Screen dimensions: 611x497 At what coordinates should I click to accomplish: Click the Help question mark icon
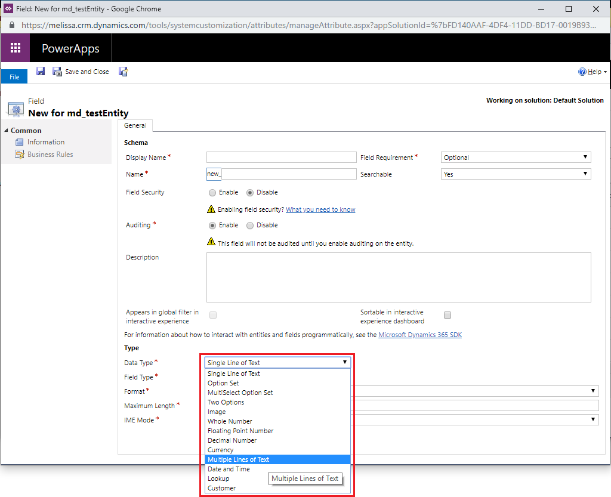pos(582,72)
